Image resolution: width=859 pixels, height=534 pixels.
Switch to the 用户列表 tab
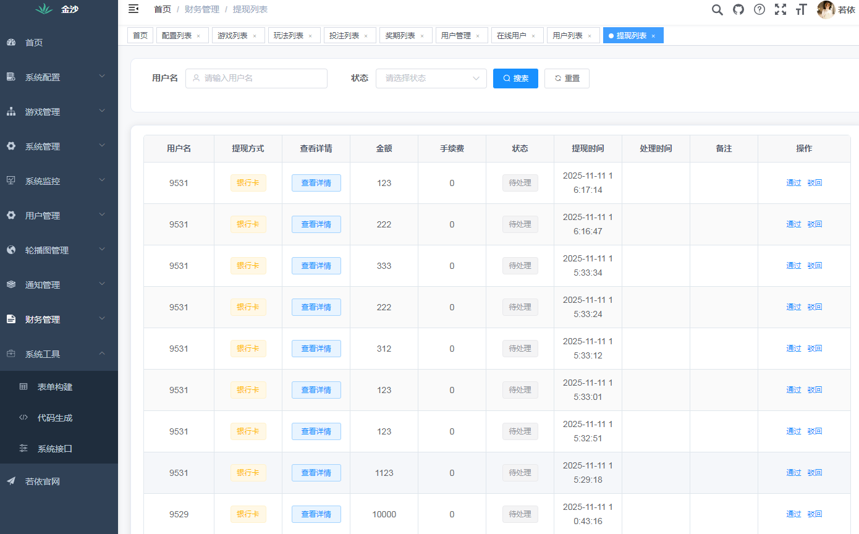pos(568,35)
